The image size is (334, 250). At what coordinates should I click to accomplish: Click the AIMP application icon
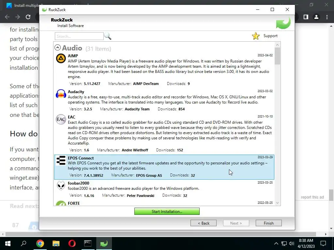(x=61, y=59)
